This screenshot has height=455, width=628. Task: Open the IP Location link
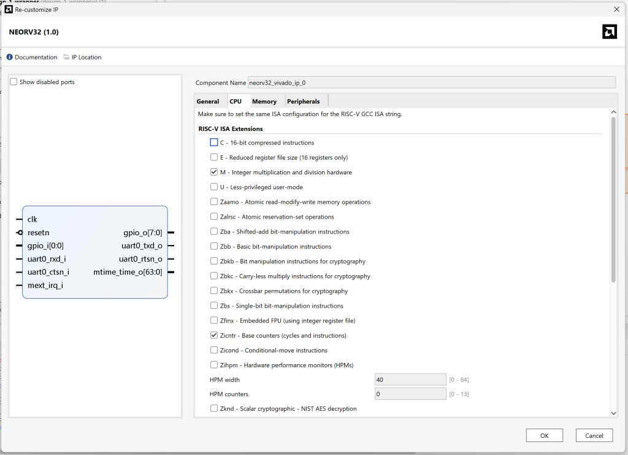pyautogui.click(x=86, y=57)
